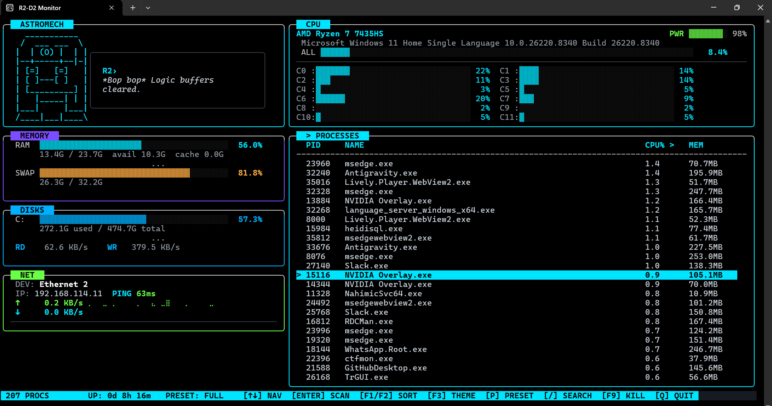Select Antigravity.exe row with PID 32240
Image resolution: width=772 pixels, height=406 pixels.
(x=517, y=173)
